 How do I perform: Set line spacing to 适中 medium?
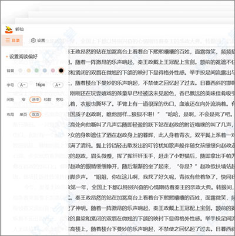pyautogui.click(x=35, y=99)
